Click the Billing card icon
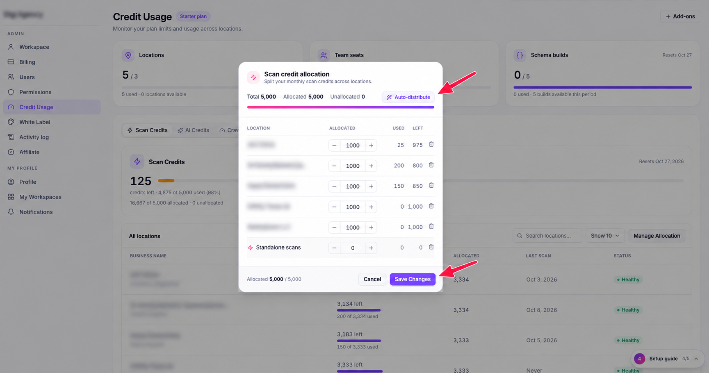Image resolution: width=709 pixels, height=373 pixels. tap(11, 62)
